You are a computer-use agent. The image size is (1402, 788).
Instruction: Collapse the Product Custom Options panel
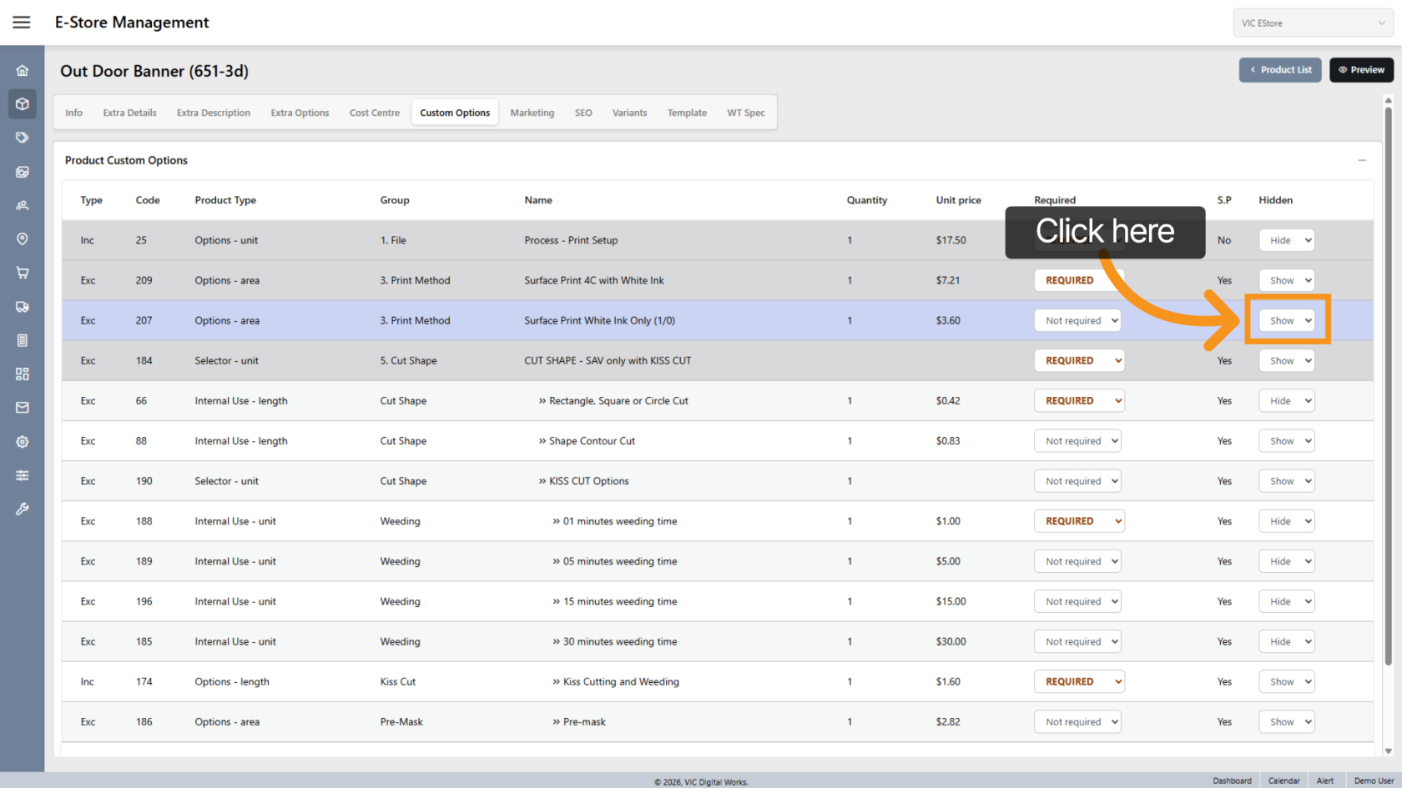click(x=1361, y=160)
